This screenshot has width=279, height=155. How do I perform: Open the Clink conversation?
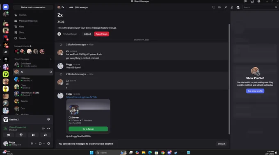coord(33,87)
